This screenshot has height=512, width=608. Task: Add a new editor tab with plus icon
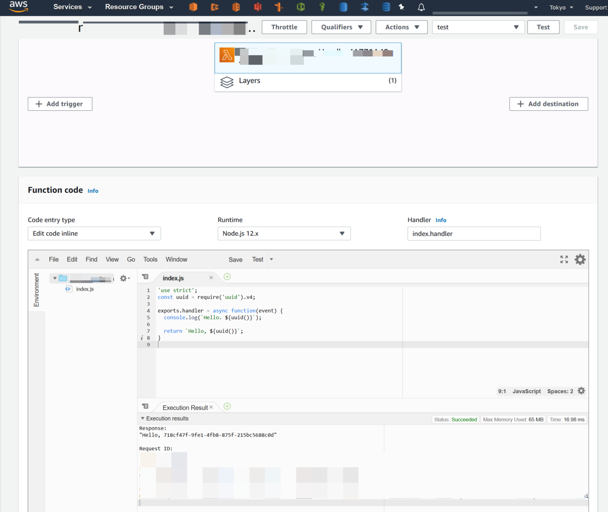pyautogui.click(x=227, y=277)
